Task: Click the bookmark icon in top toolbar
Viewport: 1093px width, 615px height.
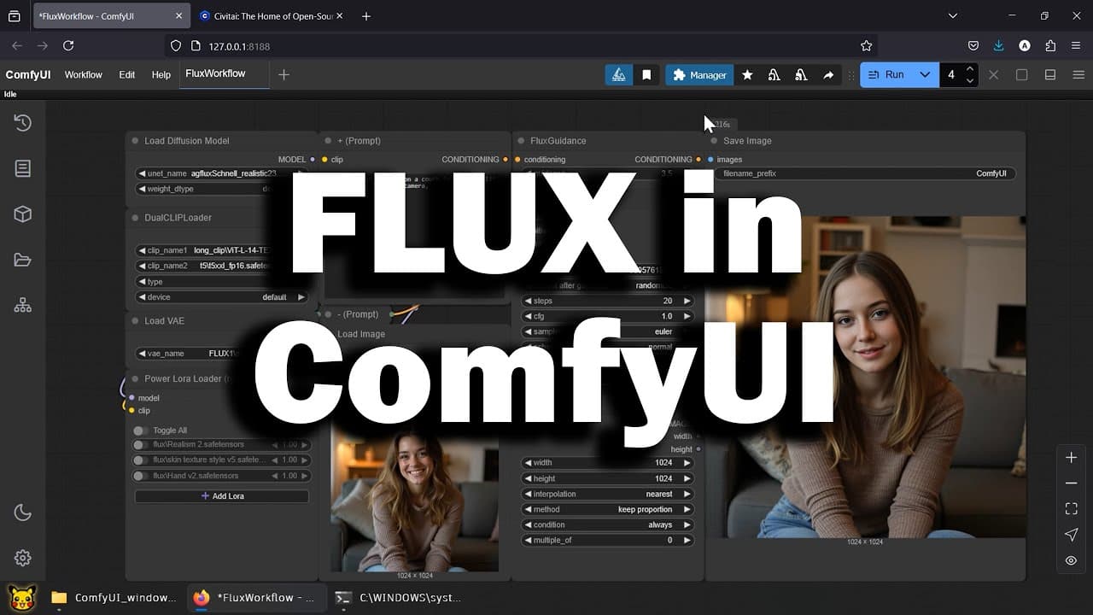Action: click(x=646, y=75)
